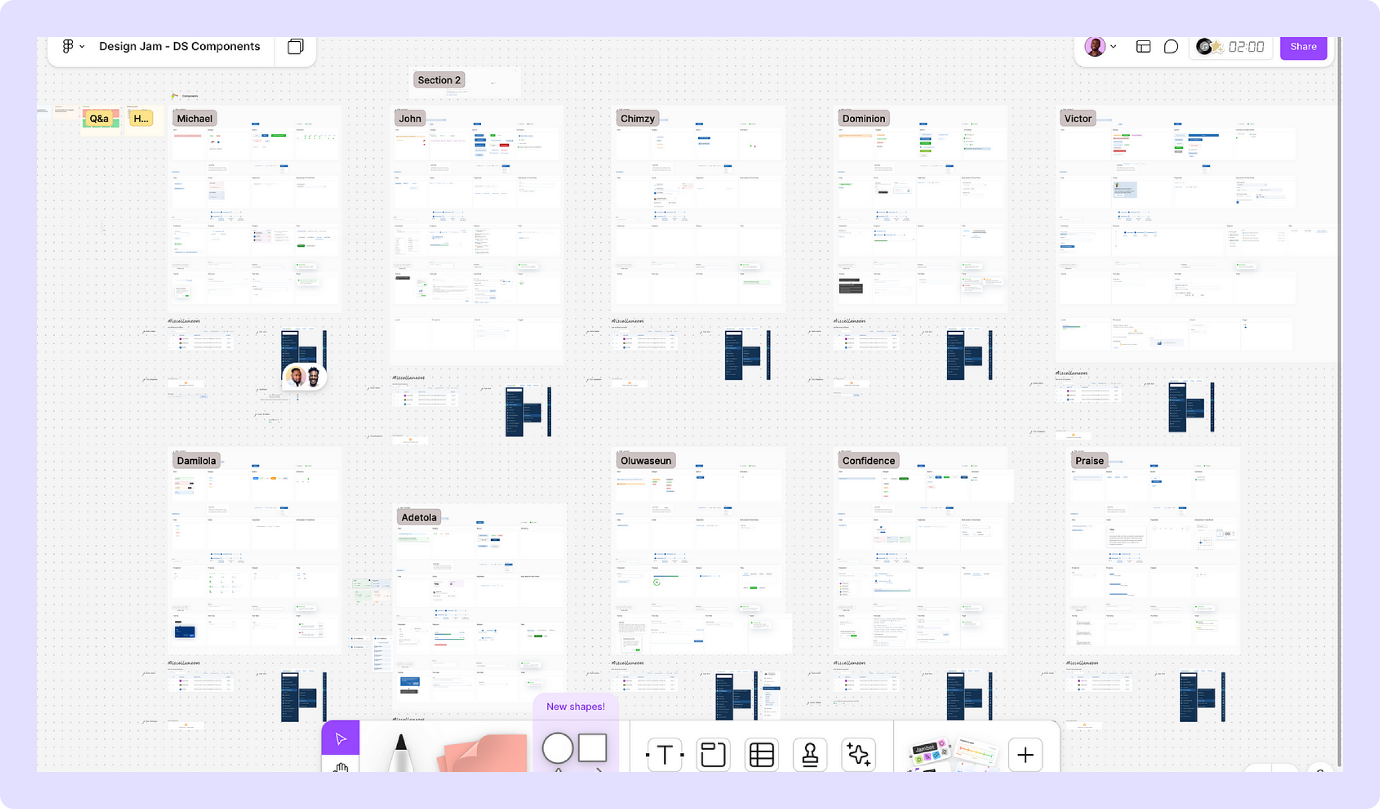This screenshot has height=809, width=1380.
Task: Click the New shapes! tooltip
Action: 575,706
